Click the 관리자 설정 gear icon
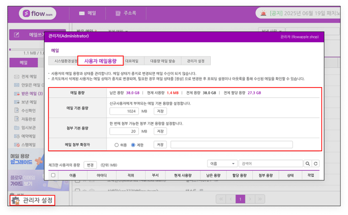 15,200
